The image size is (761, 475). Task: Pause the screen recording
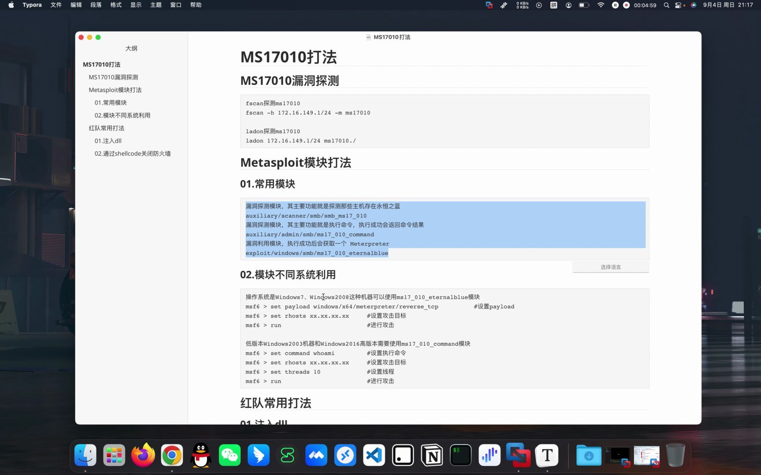tap(615, 5)
